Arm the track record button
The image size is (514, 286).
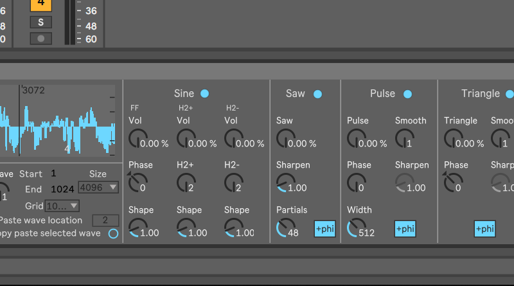(x=41, y=38)
